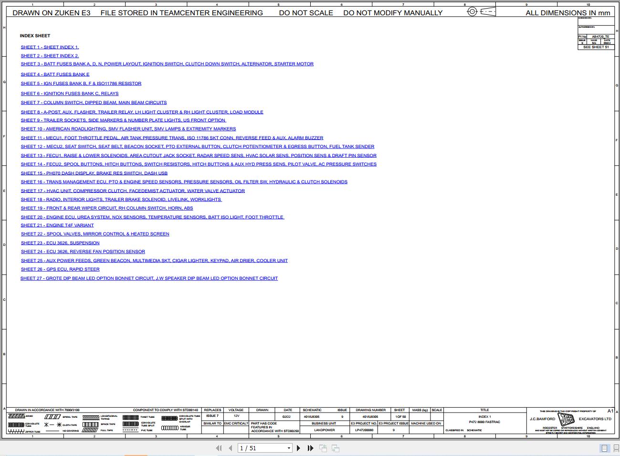The height and width of the screenshot is (456, 620).
Task: Open Sheet 9 - Trailer Sockets link
Action: pyautogui.click(x=123, y=120)
